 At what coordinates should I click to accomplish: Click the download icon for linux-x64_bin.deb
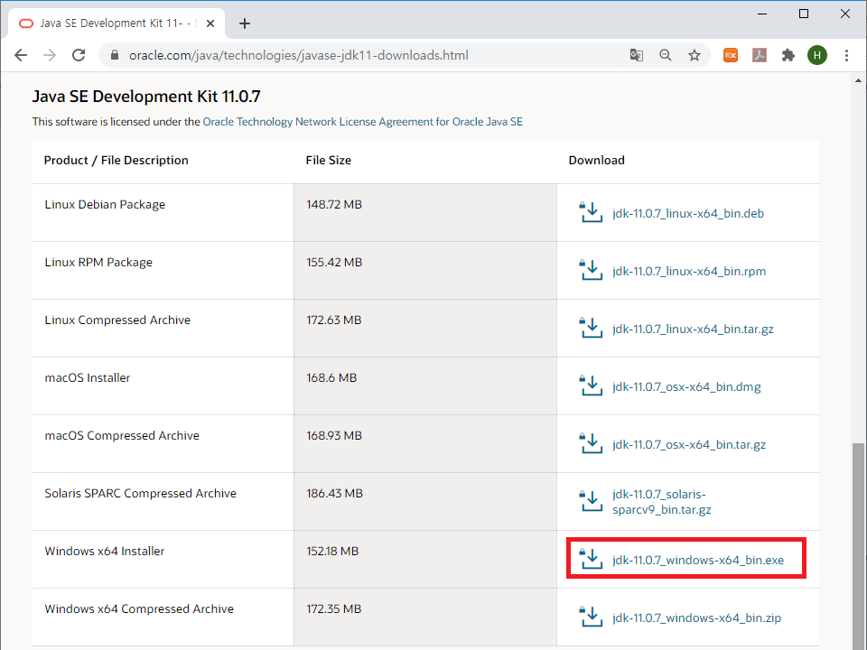coord(591,213)
